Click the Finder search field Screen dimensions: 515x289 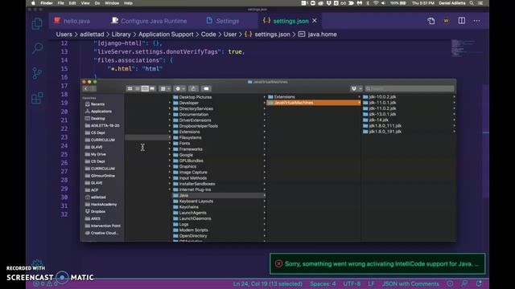[x=410, y=89]
